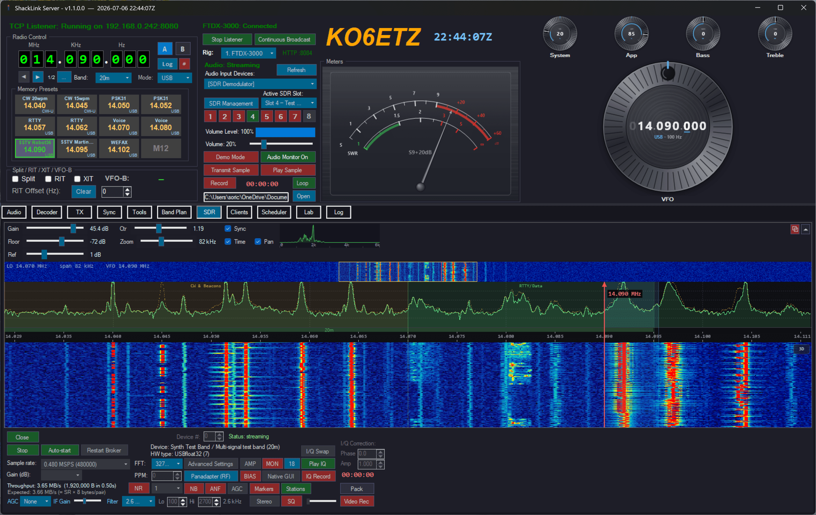This screenshot has height=515, width=816.
Task: Click the Restart Broker button
Action: coord(104,450)
